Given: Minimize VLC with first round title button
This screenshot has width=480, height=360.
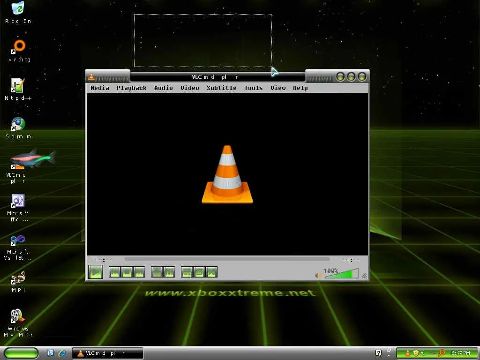Looking at the screenshot, I should pos(340,76).
